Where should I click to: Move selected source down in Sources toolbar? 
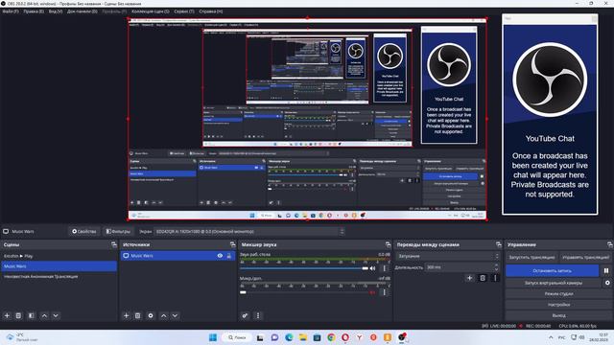click(175, 315)
